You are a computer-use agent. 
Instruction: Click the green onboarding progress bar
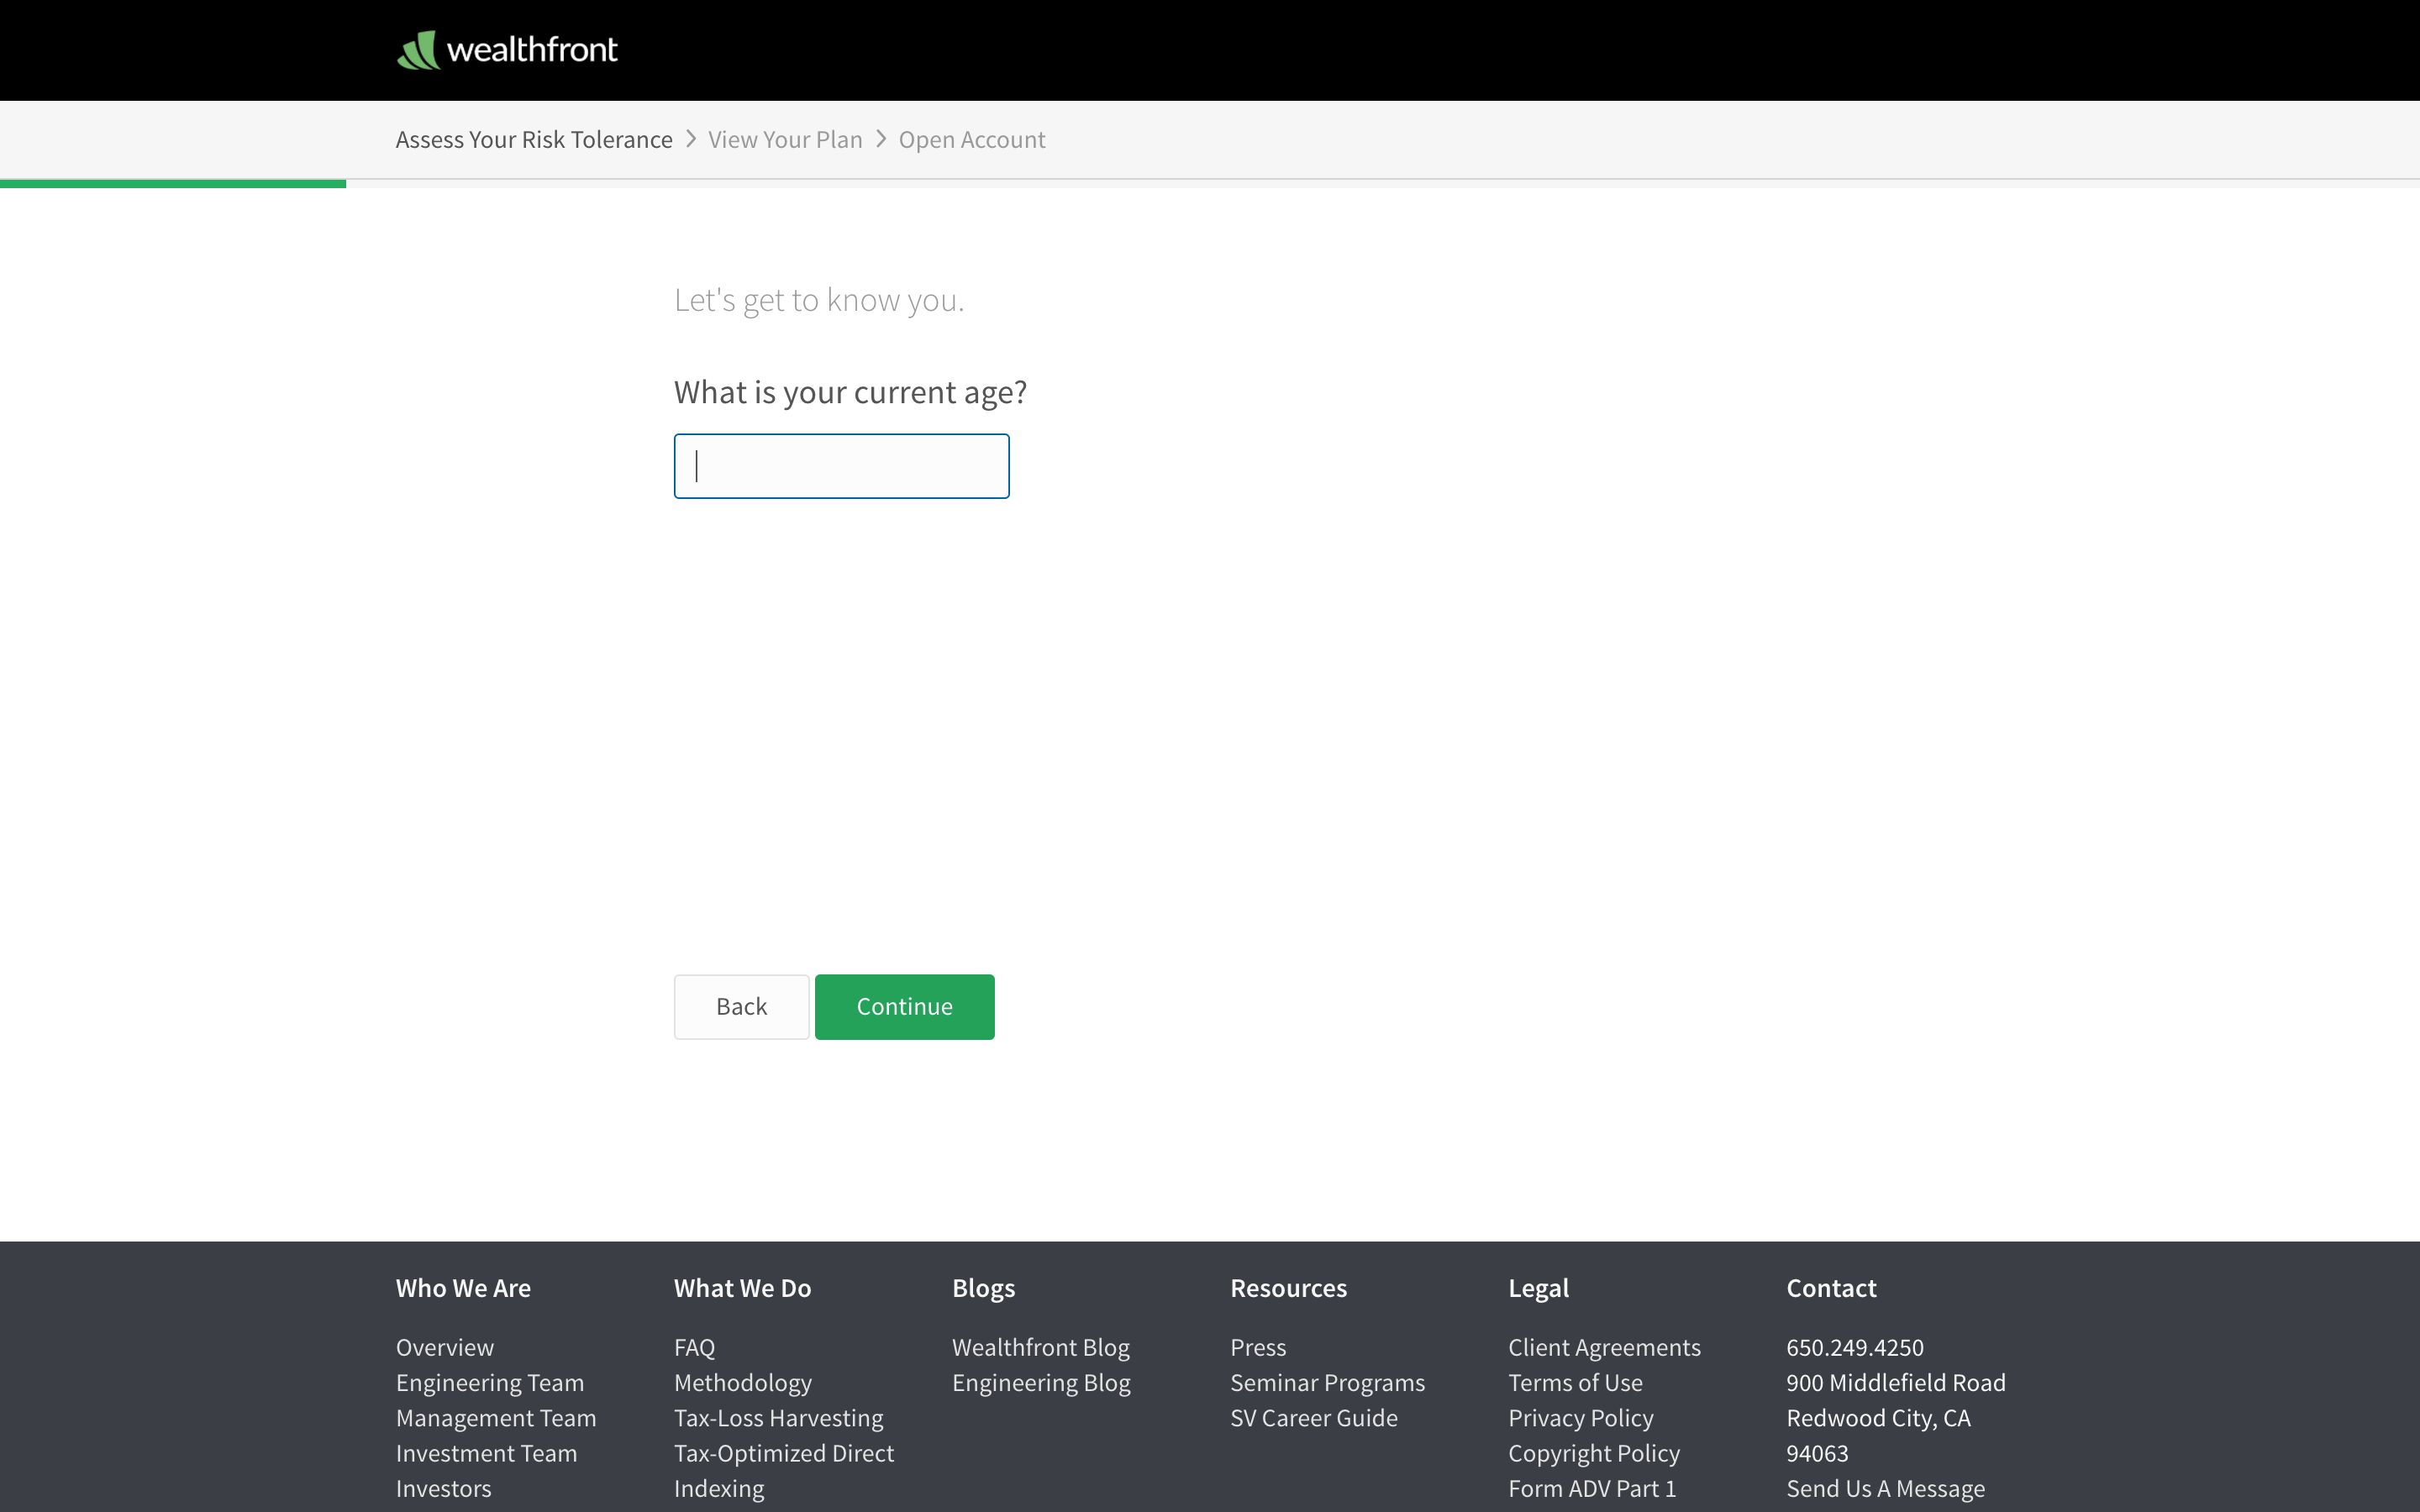click(x=173, y=184)
